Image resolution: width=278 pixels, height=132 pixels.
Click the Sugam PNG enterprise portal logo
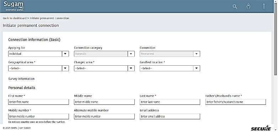14,6
